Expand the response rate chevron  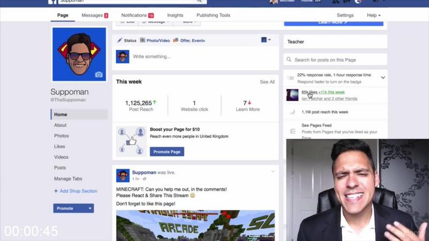pos(383,78)
